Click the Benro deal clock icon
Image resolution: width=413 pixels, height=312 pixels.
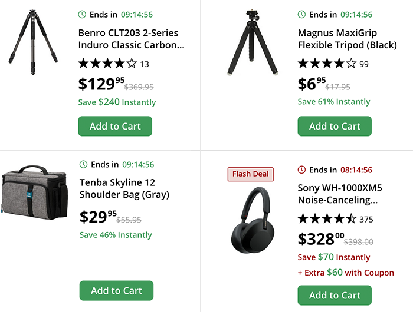click(x=83, y=14)
